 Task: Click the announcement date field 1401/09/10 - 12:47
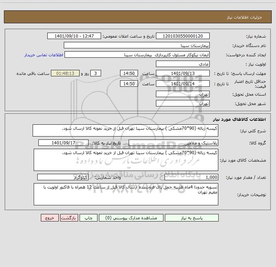point(74,36)
